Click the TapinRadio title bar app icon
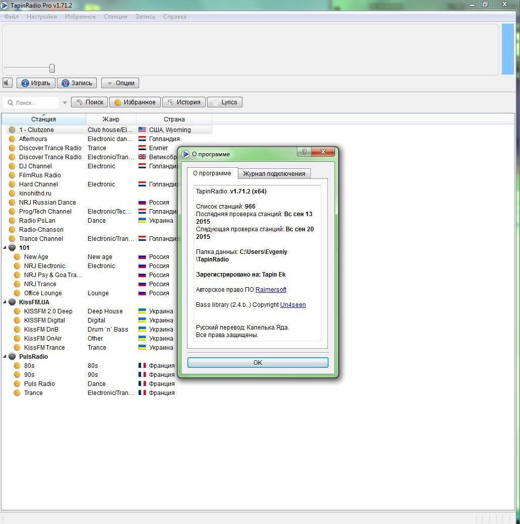 click(x=5, y=5)
